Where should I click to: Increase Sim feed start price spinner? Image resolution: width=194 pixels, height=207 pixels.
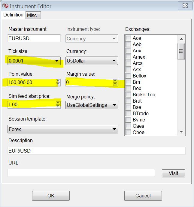click(58, 103)
